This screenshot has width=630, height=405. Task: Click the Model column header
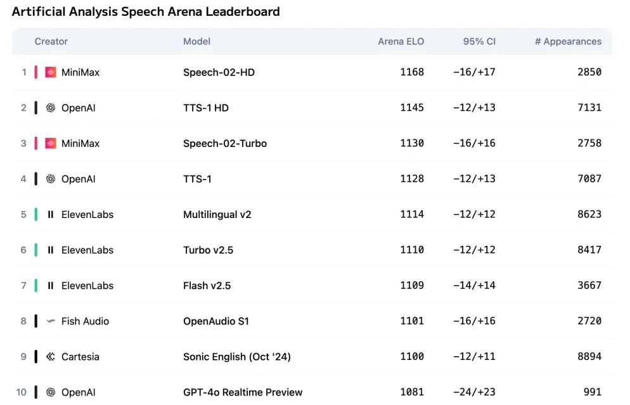196,42
